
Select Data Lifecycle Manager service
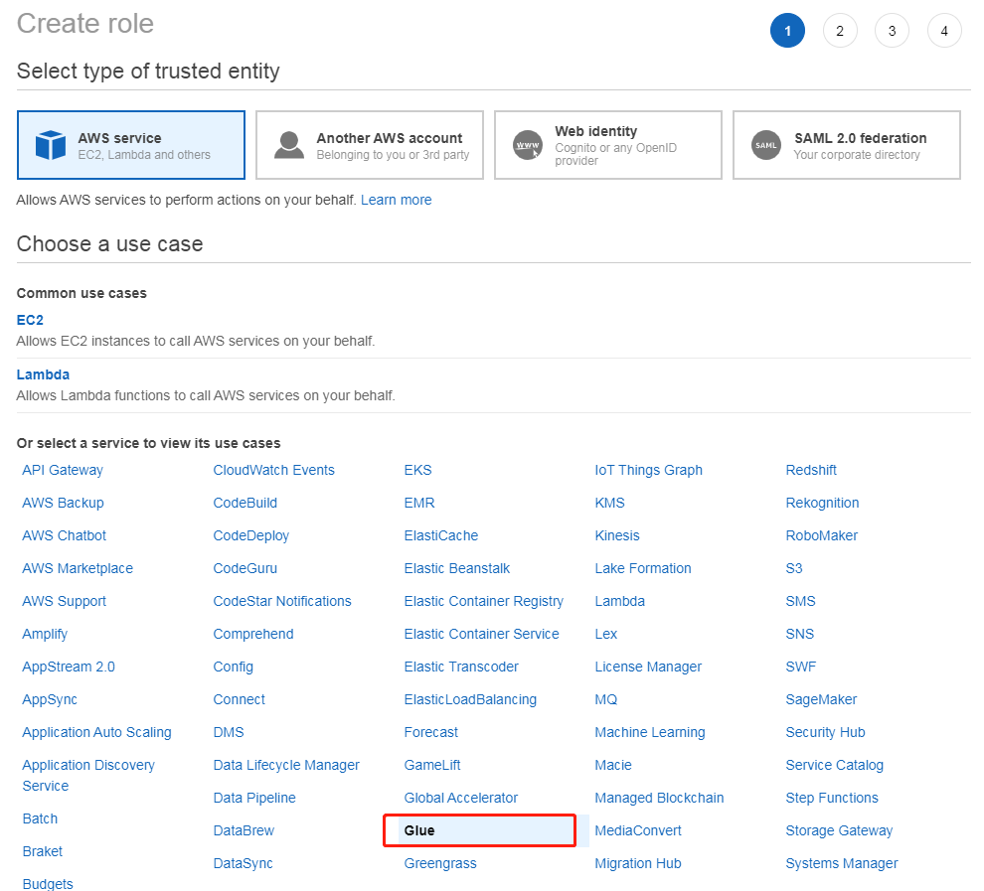pyautogui.click(x=286, y=765)
